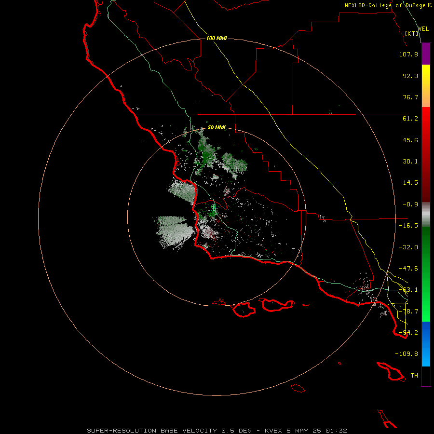Click the purple segment of the color bar

pos(426,54)
